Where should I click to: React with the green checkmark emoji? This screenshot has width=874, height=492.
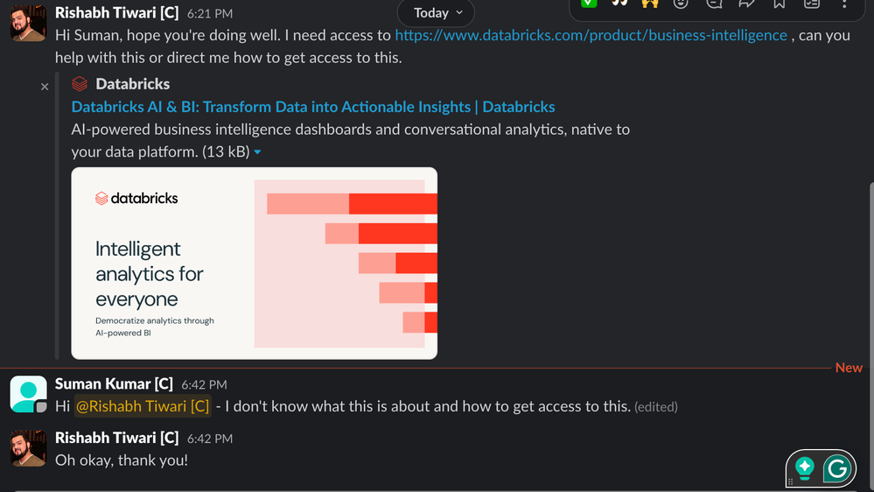pos(589,4)
